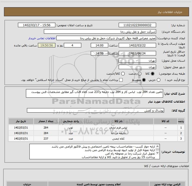
Task: Click the تعداد / مقدار column header
Action: (46, 121)
